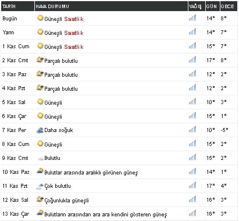
Task: Click the partly cloudy icon for 3 Kas Paz
Action: 40,74
